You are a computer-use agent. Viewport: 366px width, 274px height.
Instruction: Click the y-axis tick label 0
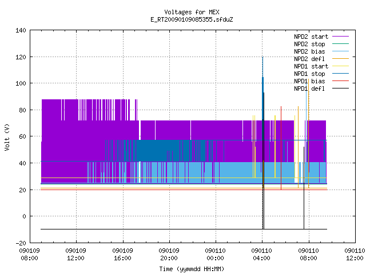click(24, 216)
